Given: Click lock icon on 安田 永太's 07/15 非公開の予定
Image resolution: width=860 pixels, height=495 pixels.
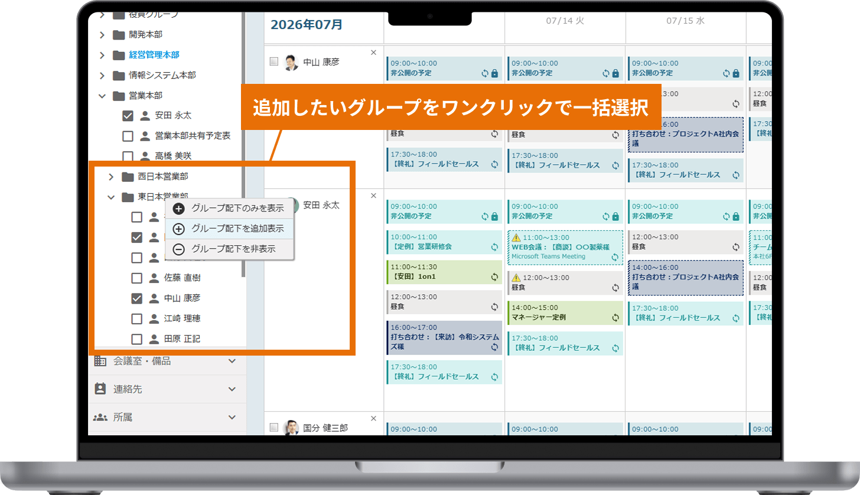Looking at the screenshot, I should (x=735, y=216).
